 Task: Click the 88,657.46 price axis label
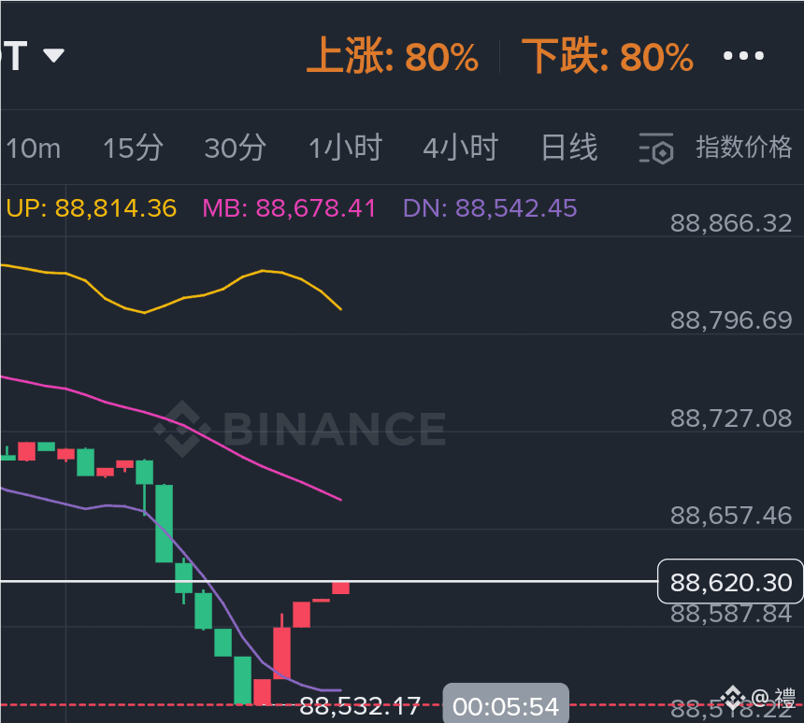(x=731, y=516)
